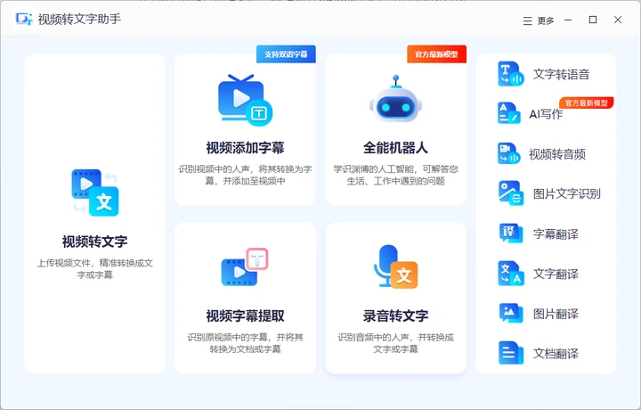Open the AI写作 label
The width and height of the screenshot is (641, 410).
pyautogui.click(x=546, y=114)
